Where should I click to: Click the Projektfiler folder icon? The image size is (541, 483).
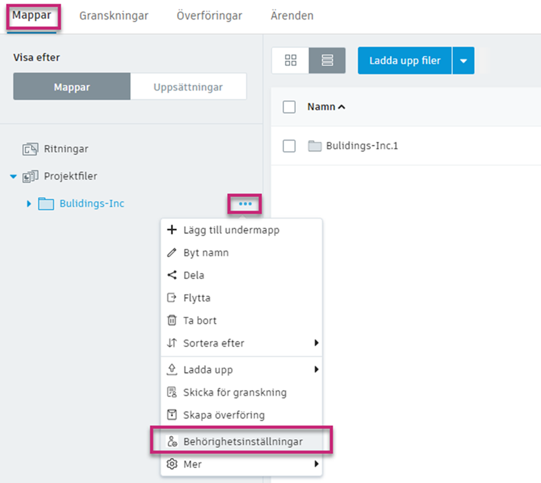(x=30, y=176)
